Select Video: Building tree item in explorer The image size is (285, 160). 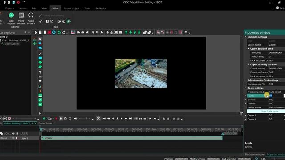[x=16, y=40]
